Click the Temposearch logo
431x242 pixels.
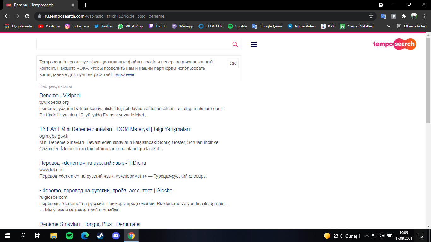pos(394,44)
